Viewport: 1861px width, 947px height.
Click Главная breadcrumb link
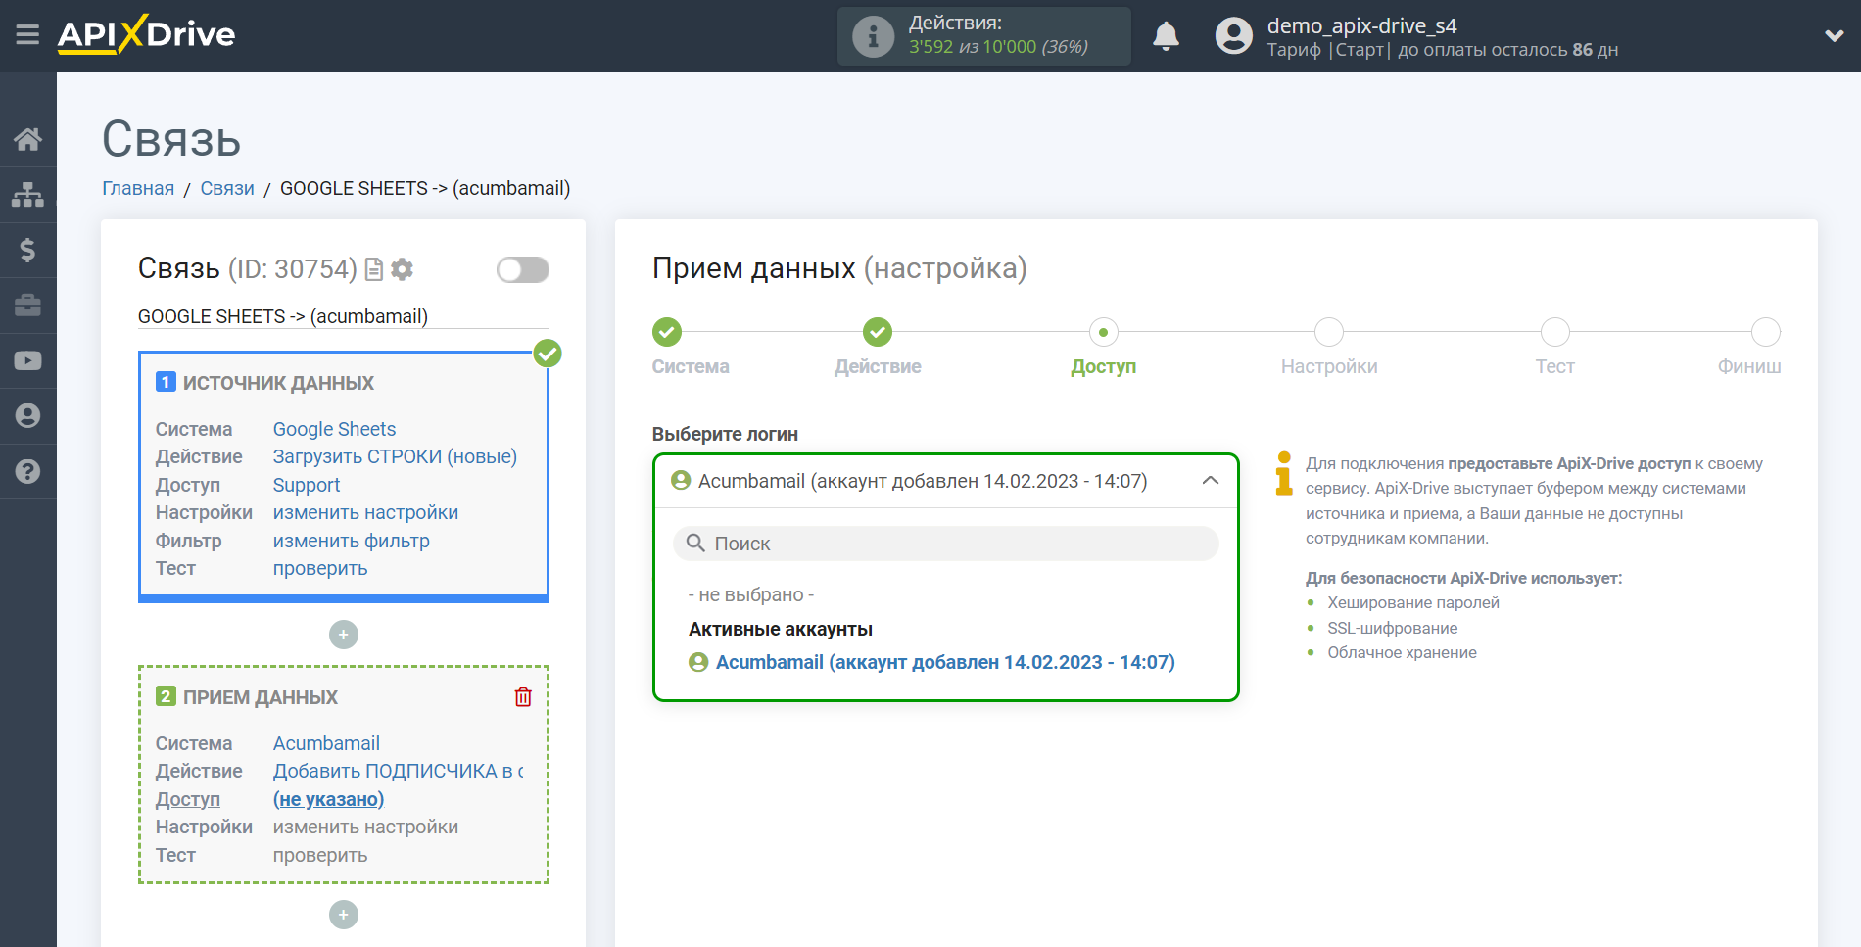(138, 188)
